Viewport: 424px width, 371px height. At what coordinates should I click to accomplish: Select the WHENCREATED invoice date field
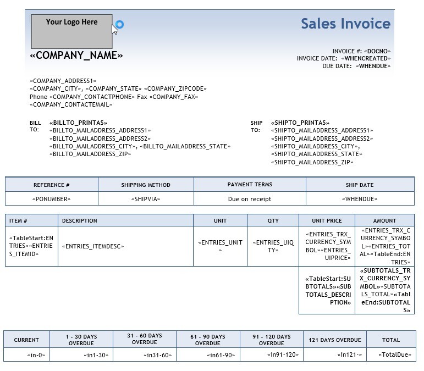[366, 58]
